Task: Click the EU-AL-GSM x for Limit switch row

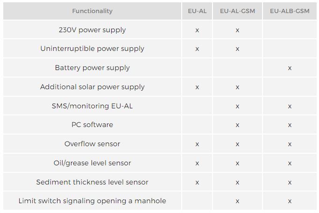Action: tap(237, 201)
